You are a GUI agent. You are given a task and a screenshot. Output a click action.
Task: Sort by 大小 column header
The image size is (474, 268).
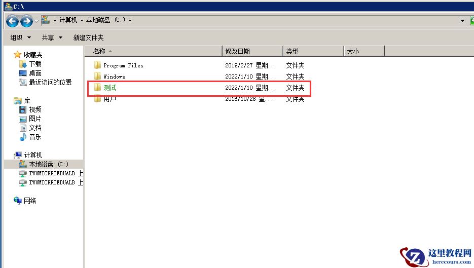click(x=364, y=51)
